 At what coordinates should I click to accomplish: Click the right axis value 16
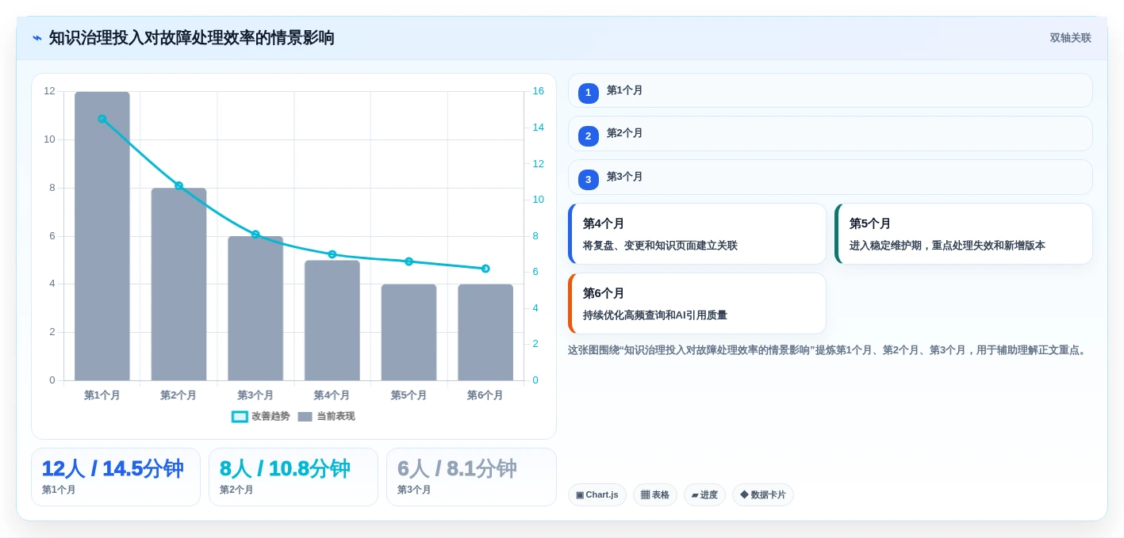tap(538, 91)
